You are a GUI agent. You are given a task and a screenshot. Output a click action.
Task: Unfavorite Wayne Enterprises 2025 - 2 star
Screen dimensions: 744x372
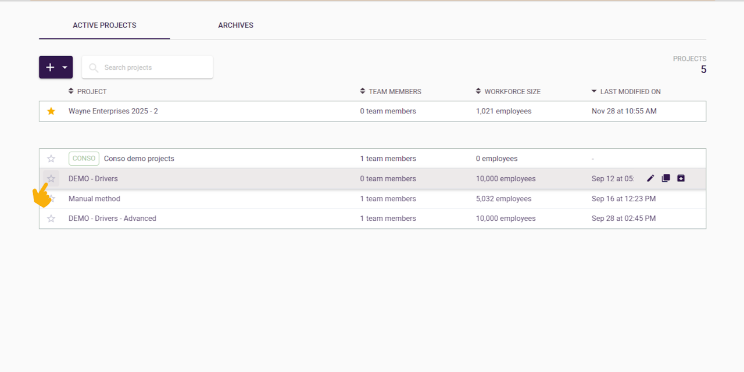pyautogui.click(x=51, y=111)
